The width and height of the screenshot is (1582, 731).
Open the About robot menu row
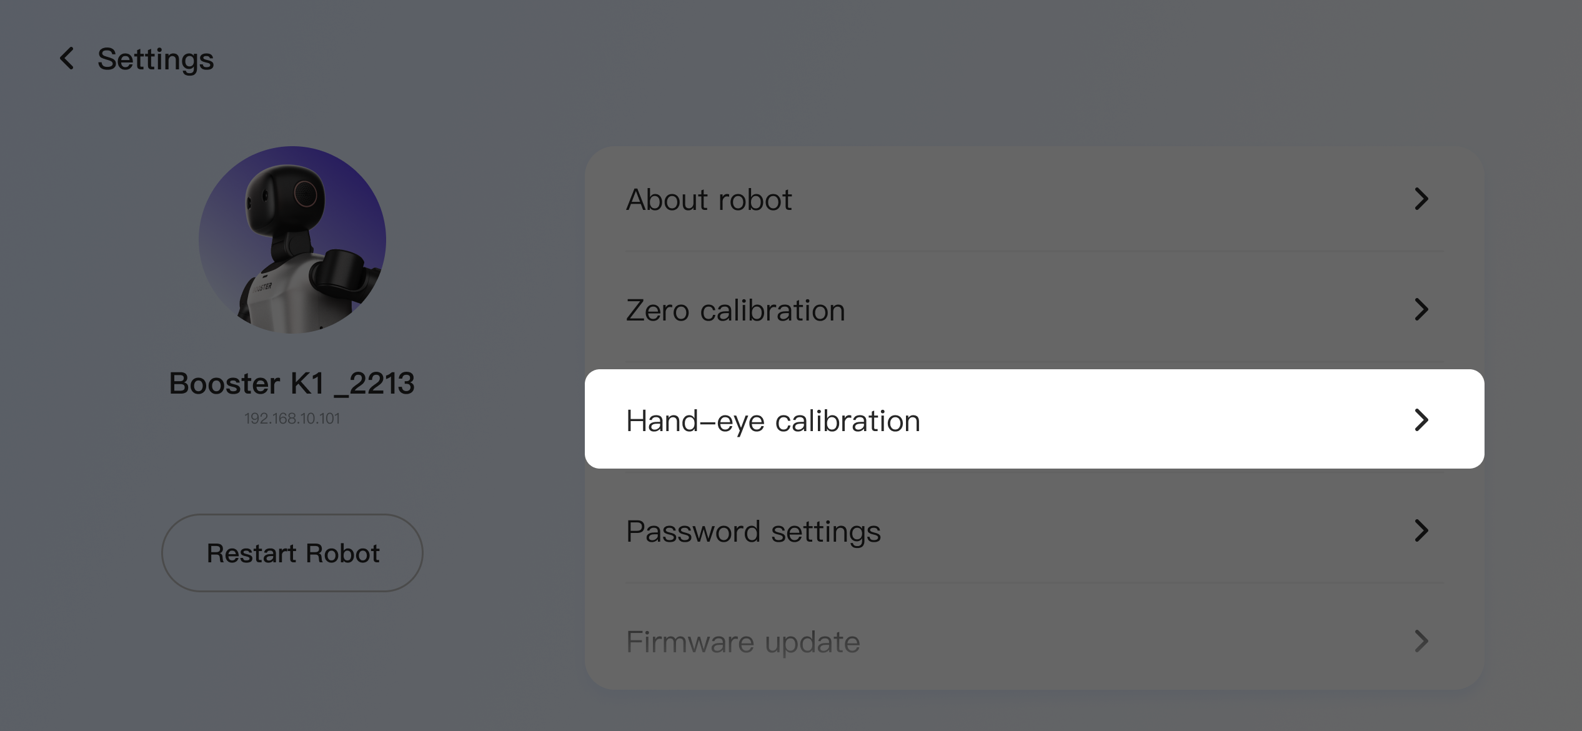[1034, 199]
